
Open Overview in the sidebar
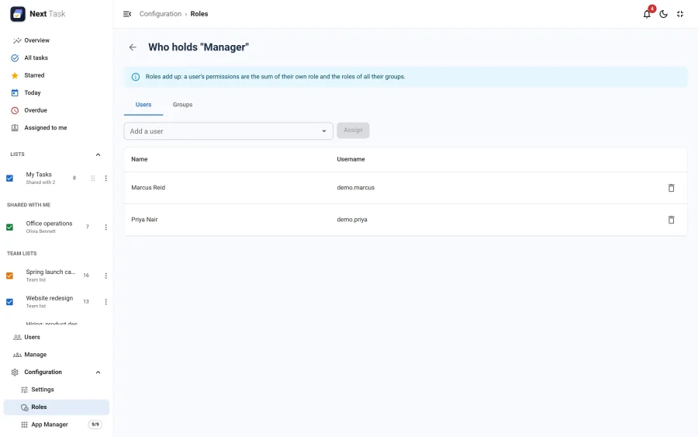pos(56,40)
